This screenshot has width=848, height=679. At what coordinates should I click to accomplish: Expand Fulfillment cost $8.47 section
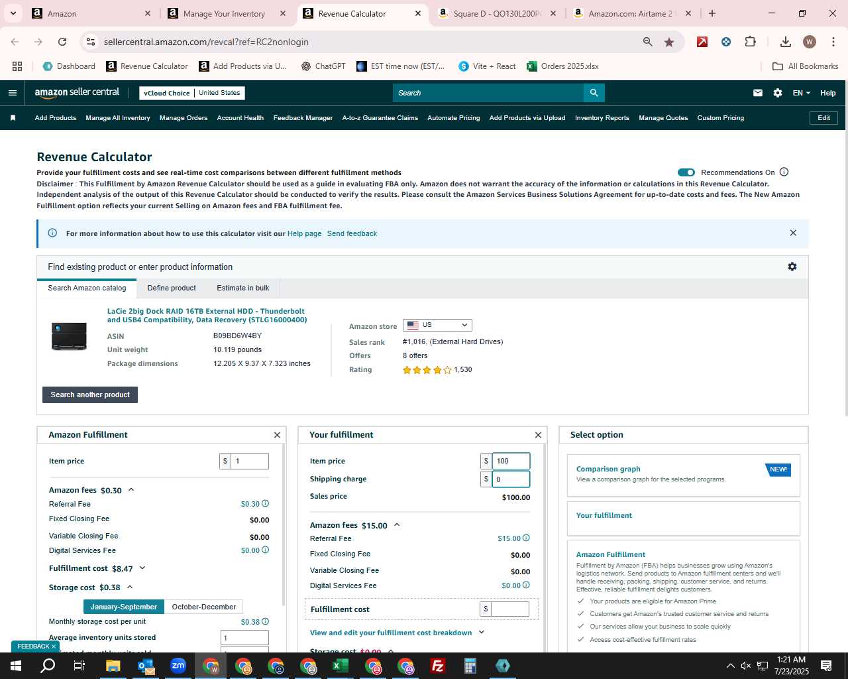(x=142, y=568)
